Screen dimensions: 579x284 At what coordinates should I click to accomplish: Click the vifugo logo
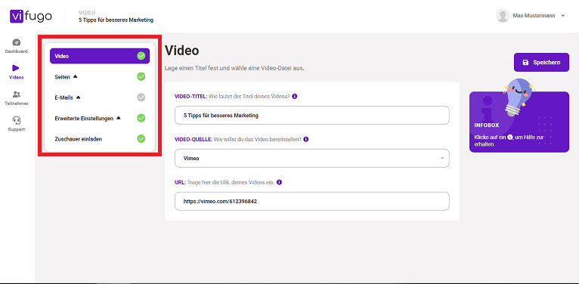[31, 16]
